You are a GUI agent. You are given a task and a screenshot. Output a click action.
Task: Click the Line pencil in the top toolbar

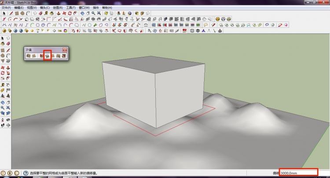tap(11, 13)
